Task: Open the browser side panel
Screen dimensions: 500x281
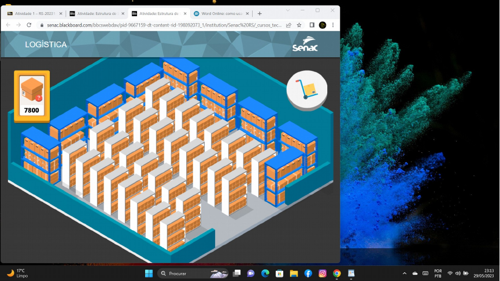Action: 312,25
